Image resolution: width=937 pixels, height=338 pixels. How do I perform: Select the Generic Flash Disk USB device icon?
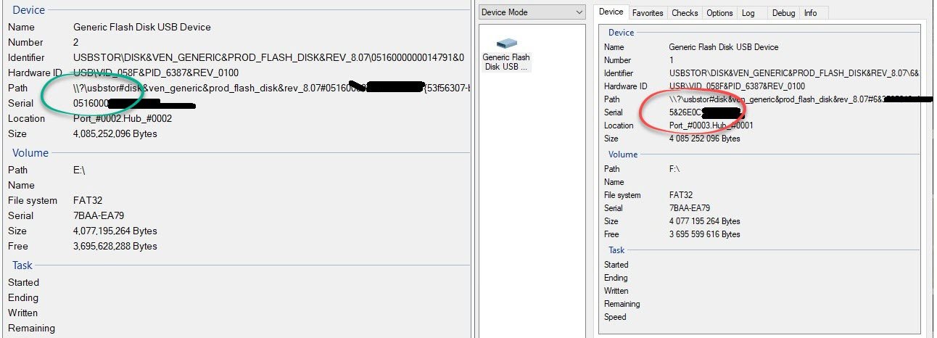506,54
